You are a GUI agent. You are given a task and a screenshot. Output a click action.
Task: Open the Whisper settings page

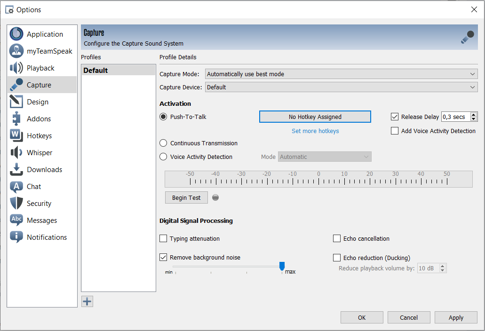click(x=42, y=153)
